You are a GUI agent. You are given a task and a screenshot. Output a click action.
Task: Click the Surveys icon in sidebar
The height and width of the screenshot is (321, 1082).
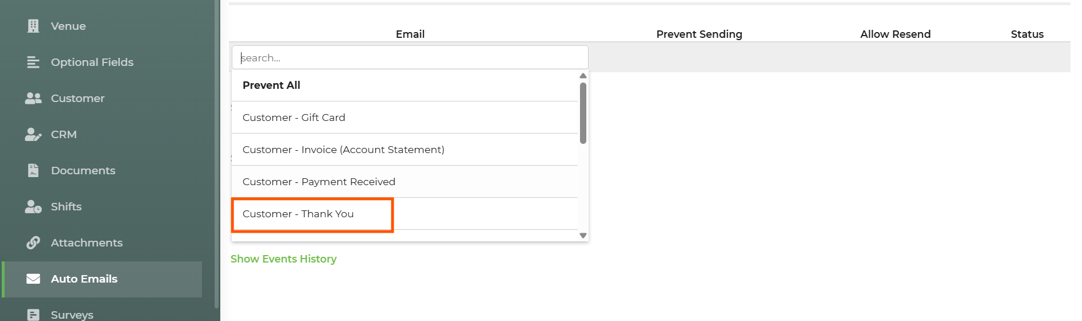click(33, 315)
